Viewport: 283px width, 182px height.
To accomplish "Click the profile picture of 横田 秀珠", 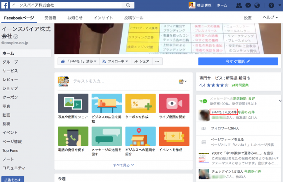I will [192, 5].
